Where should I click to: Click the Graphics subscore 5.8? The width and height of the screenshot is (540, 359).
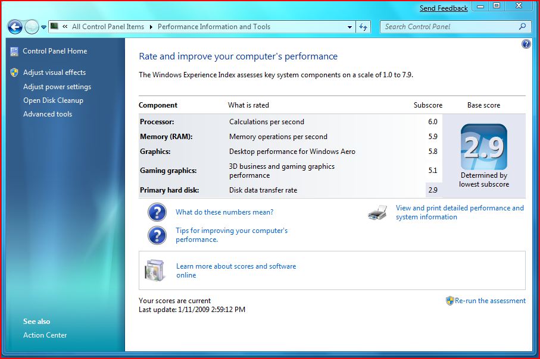433,152
